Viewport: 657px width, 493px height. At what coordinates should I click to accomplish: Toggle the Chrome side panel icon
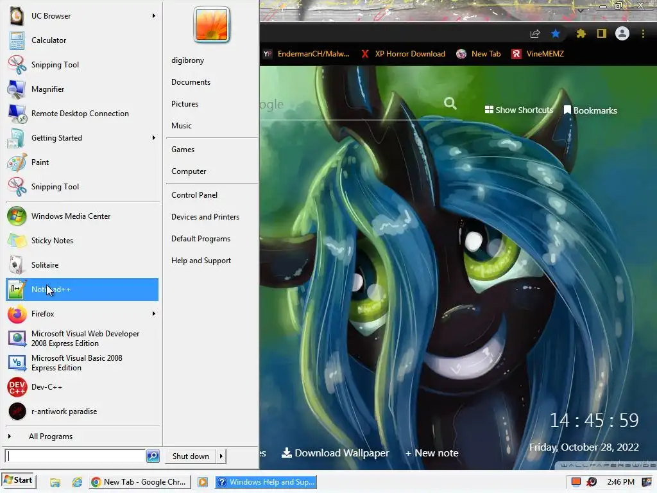[602, 33]
